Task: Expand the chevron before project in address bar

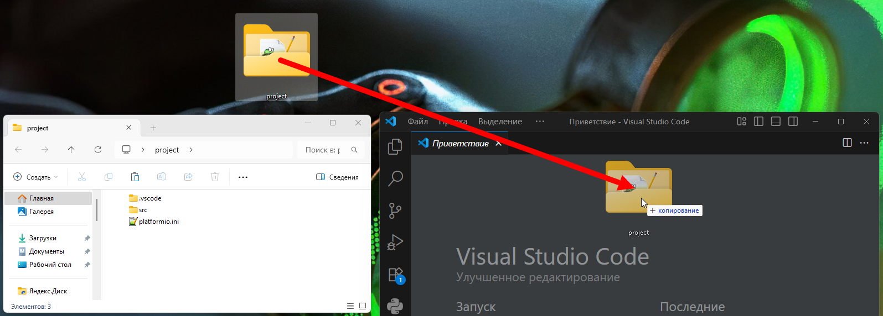Action: (x=142, y=150)
